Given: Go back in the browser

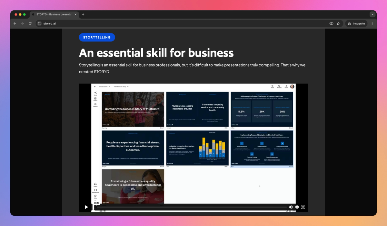Looking at the screenshot, I should [x=15, y=23].
